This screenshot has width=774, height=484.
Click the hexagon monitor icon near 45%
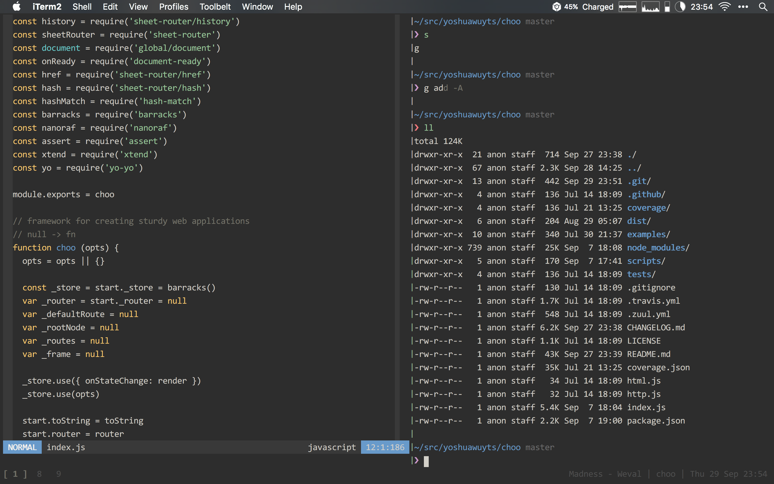[557, 7]
